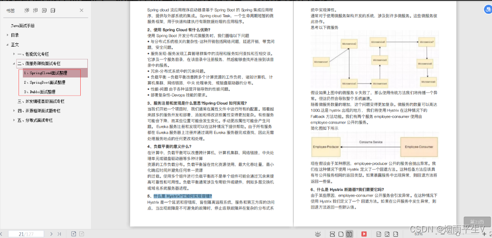492x238 pixels.
Task: Collapse all bookmarks icon in sidebar header
Action: (x=36, y=10)
